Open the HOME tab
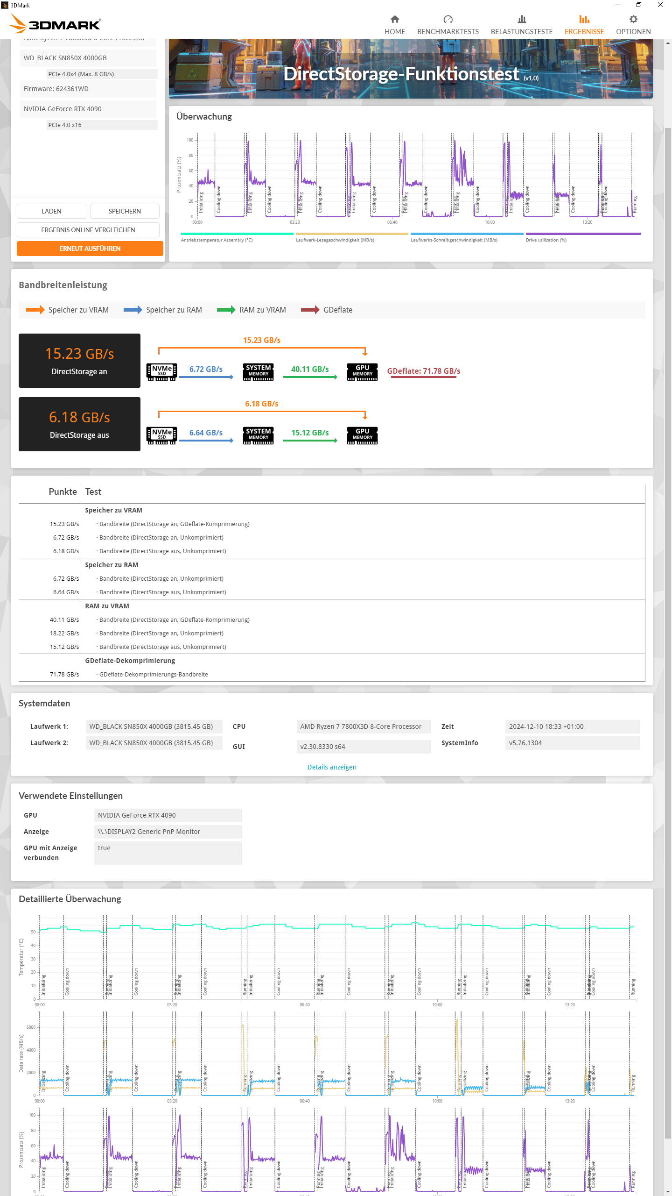The image size is (672, 1196). click(x=395, y=25)
